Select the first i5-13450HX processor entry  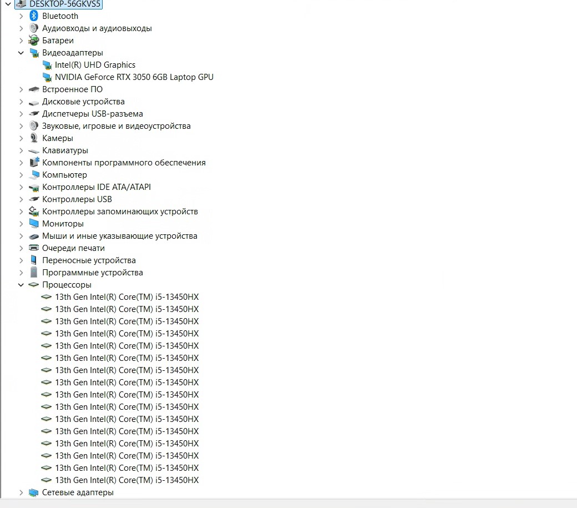click(126, 297)
